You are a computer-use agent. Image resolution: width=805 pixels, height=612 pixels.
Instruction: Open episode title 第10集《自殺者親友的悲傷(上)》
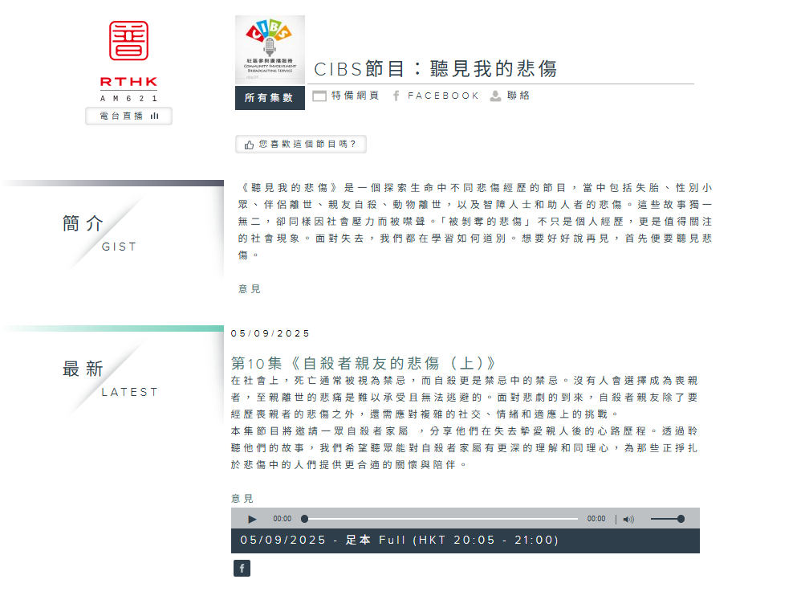pyautogui.click(x=364, y=362)
